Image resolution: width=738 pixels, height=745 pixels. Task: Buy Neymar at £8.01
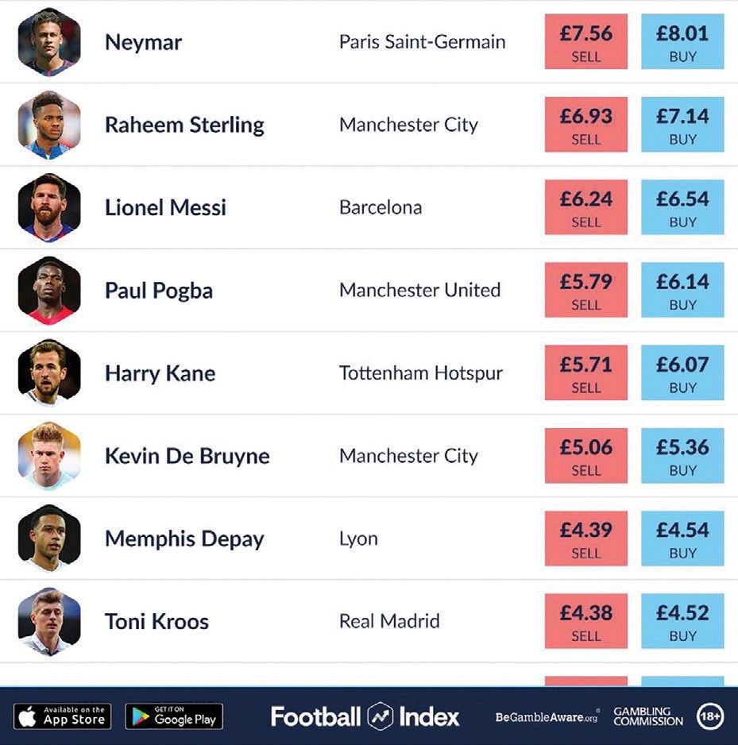tap(682, 42)
